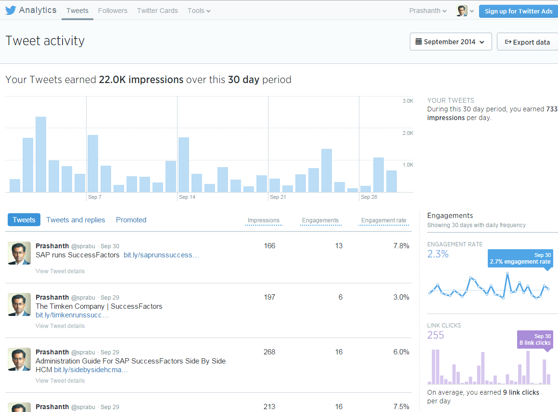Open View Tweet details for the SAP runs SuccessFactors tweet
Screen dimensions: 558x412
60,271
